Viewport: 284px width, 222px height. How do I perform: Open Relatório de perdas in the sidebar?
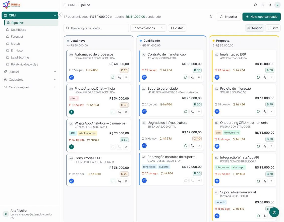tap(31, 64)
